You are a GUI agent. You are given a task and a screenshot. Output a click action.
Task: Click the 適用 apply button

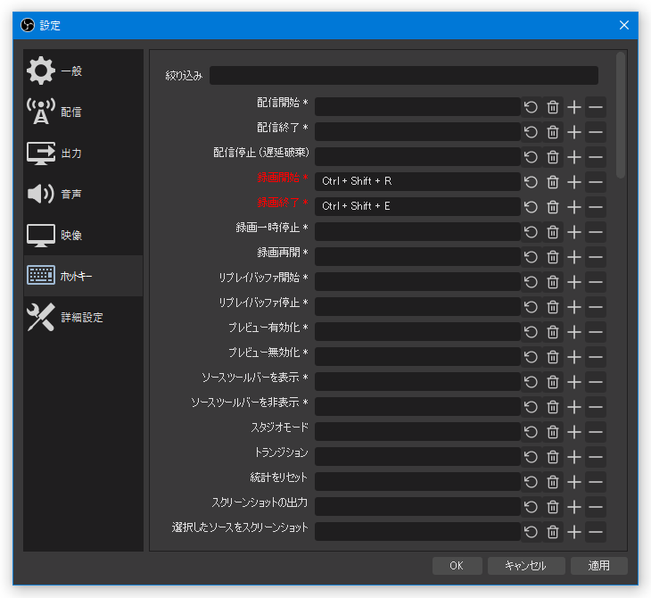point(598,566)
